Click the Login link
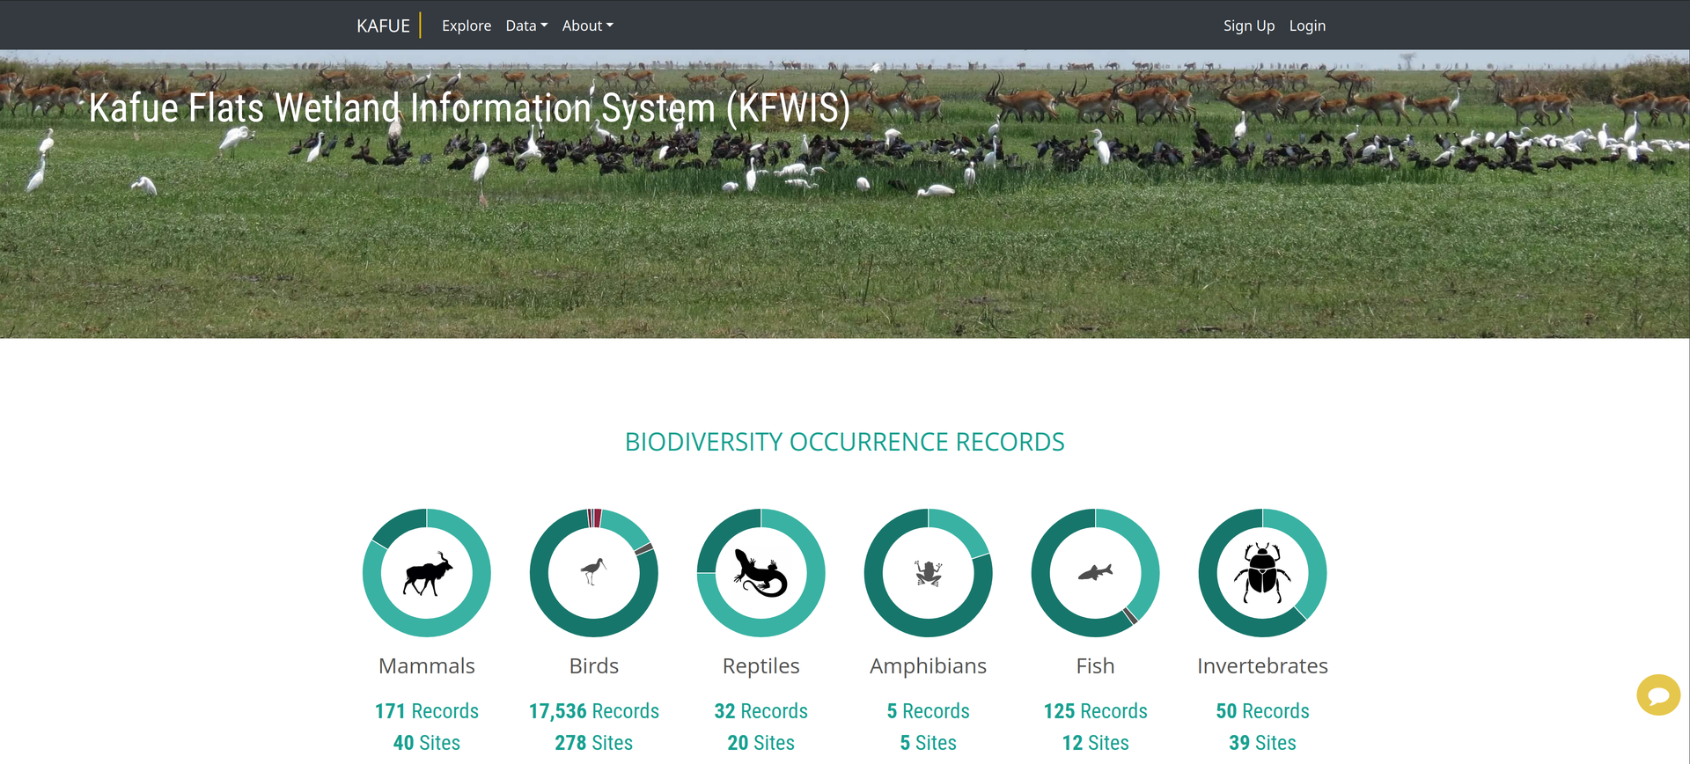Screen dimensions: 1690x764 click(x=1307, y=26)
